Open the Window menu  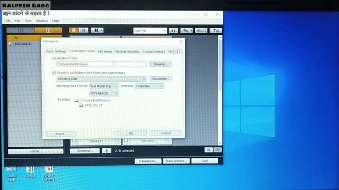tap(42, 21)
